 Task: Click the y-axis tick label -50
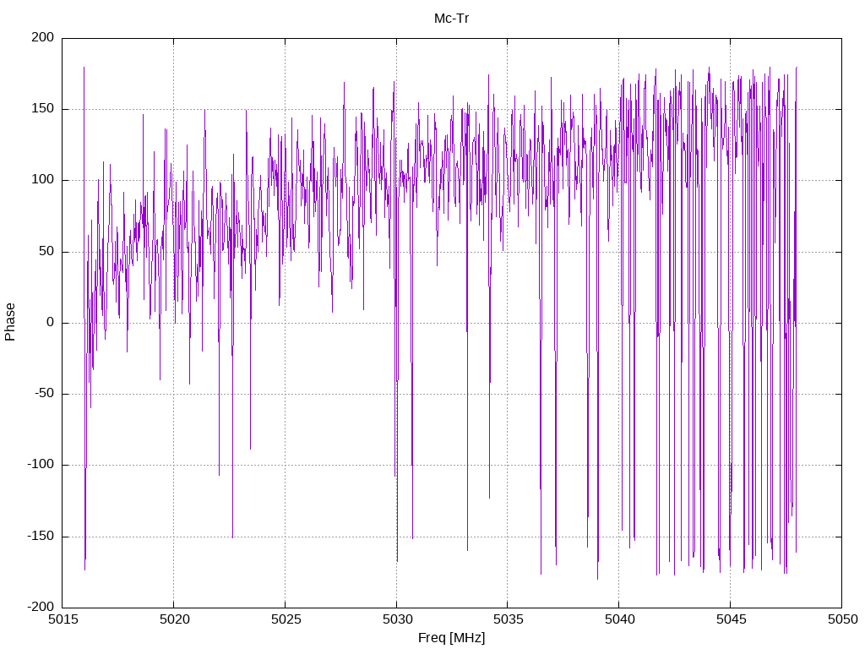(45, 394)
